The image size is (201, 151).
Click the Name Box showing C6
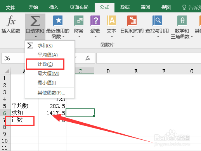pos(13,58)
